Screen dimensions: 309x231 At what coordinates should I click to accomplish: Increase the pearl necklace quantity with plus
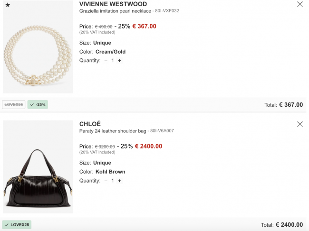pos(119,61)
